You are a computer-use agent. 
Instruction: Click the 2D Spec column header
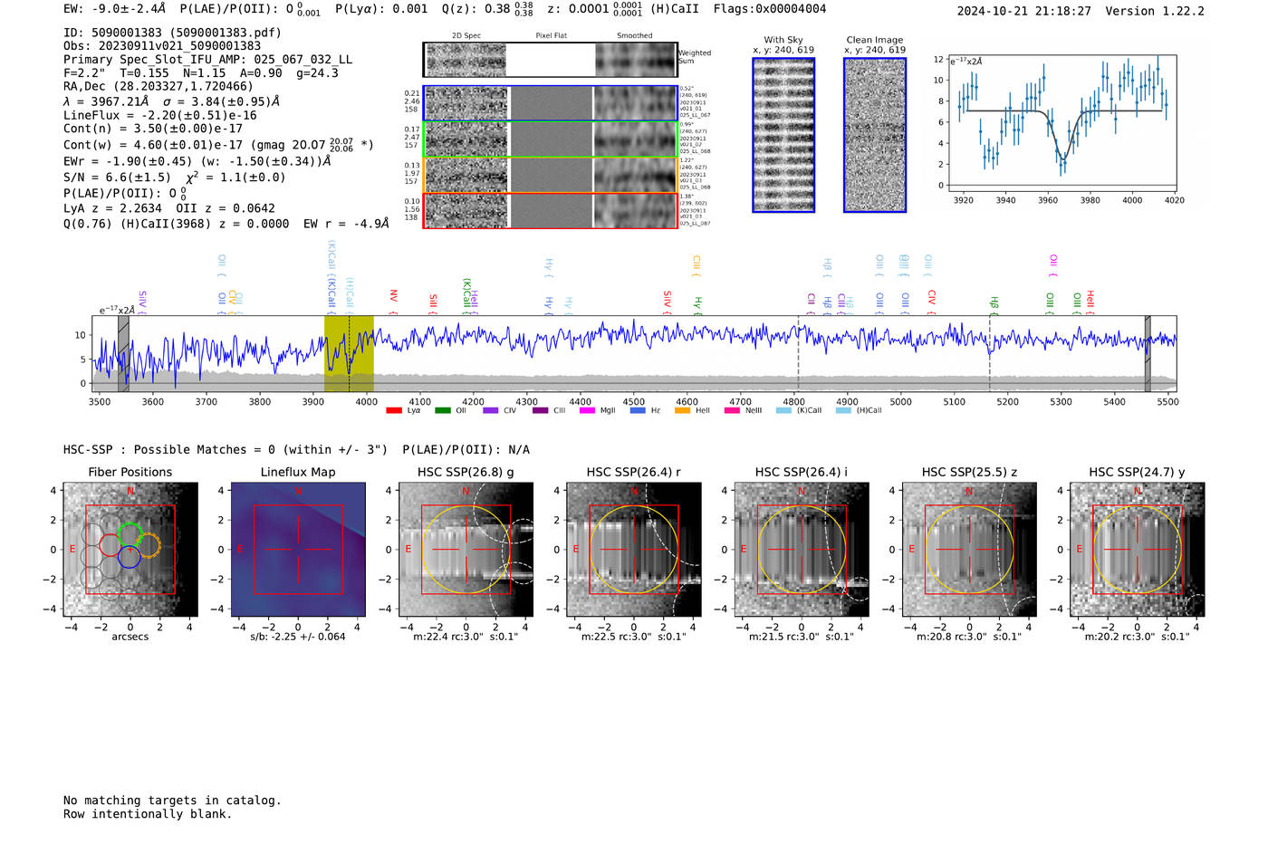[x=466, y=36]
